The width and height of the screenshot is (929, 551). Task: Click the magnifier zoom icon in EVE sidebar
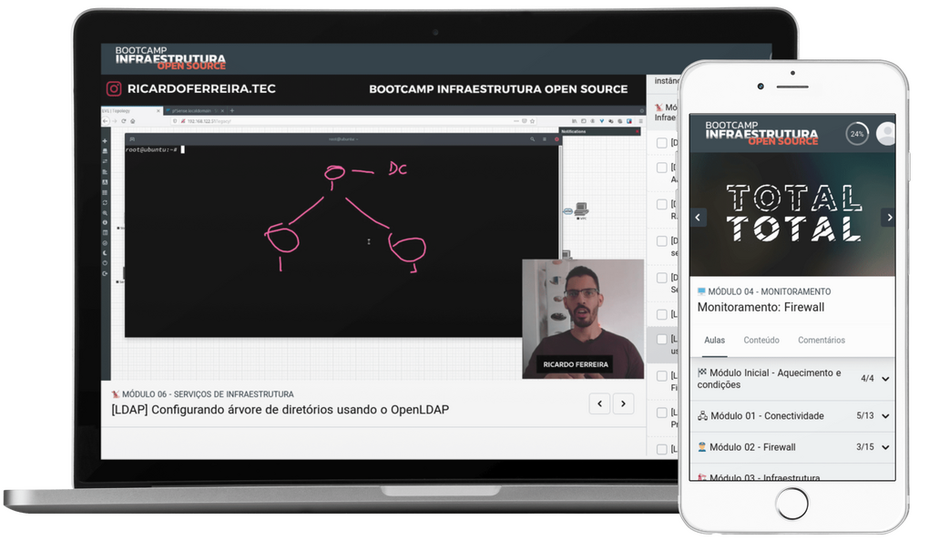coord(105,213)
